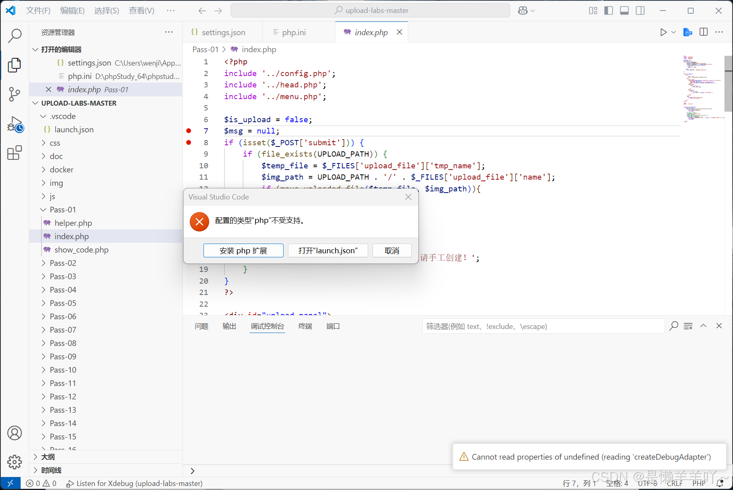733x490 pixels.
Task: Click Open launch.json button in dialog
Action: [328, 250]
